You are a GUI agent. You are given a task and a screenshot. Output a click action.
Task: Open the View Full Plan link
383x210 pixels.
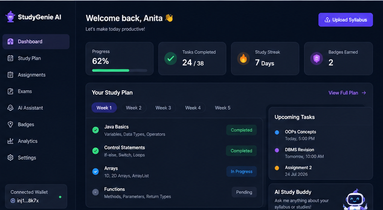click(347, 93)
